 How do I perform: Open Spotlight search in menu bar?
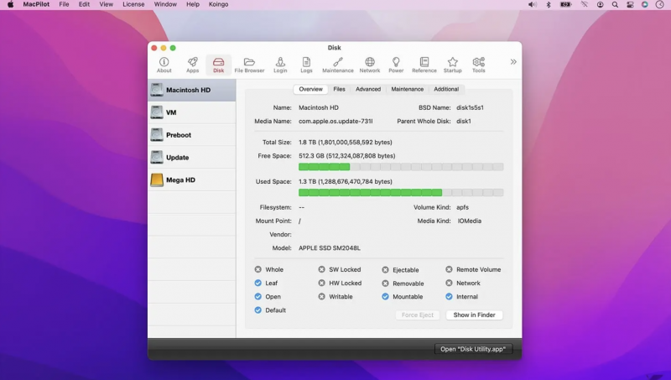615,4
